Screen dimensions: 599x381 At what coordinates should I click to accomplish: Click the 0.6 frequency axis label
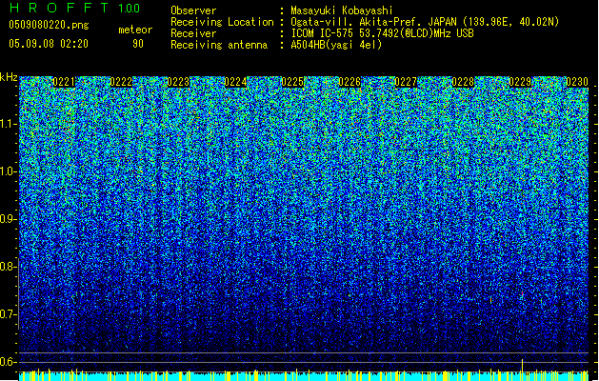pos(9,362)
